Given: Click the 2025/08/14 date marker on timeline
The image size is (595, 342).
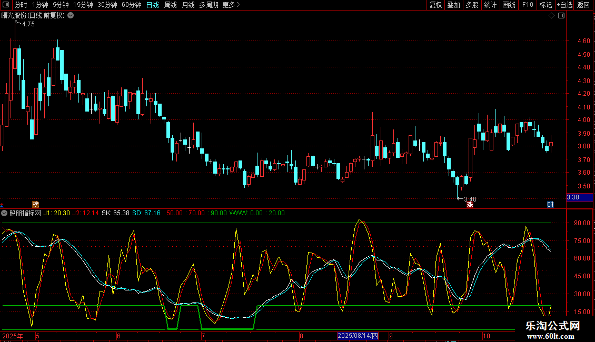Looking at the screenshot, I should click(358, 336).
